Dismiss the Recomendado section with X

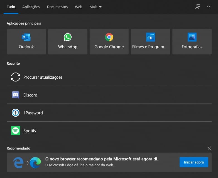pos(209,148)
